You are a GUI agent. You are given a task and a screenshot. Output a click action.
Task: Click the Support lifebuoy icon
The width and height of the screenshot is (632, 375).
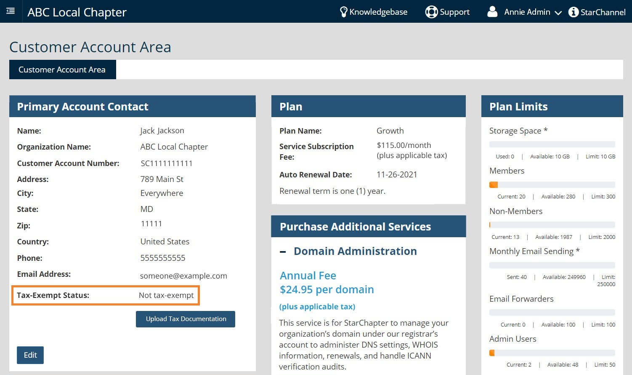pyautogui.click(x=431, y=12)
